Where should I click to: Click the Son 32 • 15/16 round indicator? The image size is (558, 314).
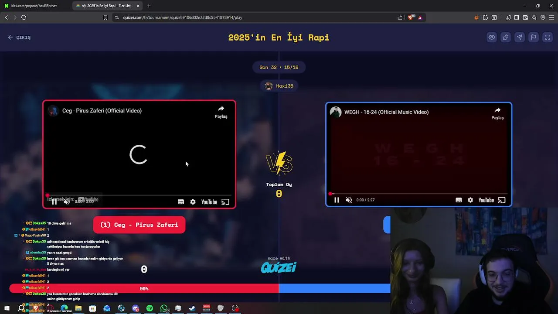279,67
